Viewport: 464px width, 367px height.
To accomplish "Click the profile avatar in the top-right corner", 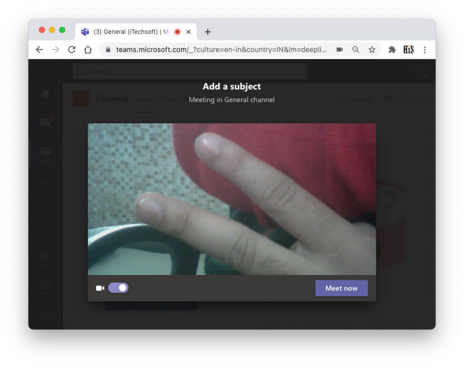I will [x=420, y=71].
